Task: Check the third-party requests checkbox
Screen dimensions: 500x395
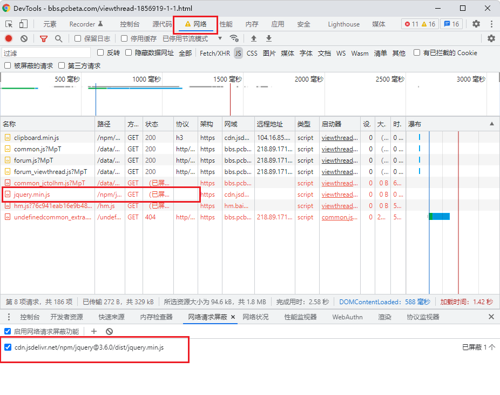Action: pyautogui.click(x=62, y=65)
